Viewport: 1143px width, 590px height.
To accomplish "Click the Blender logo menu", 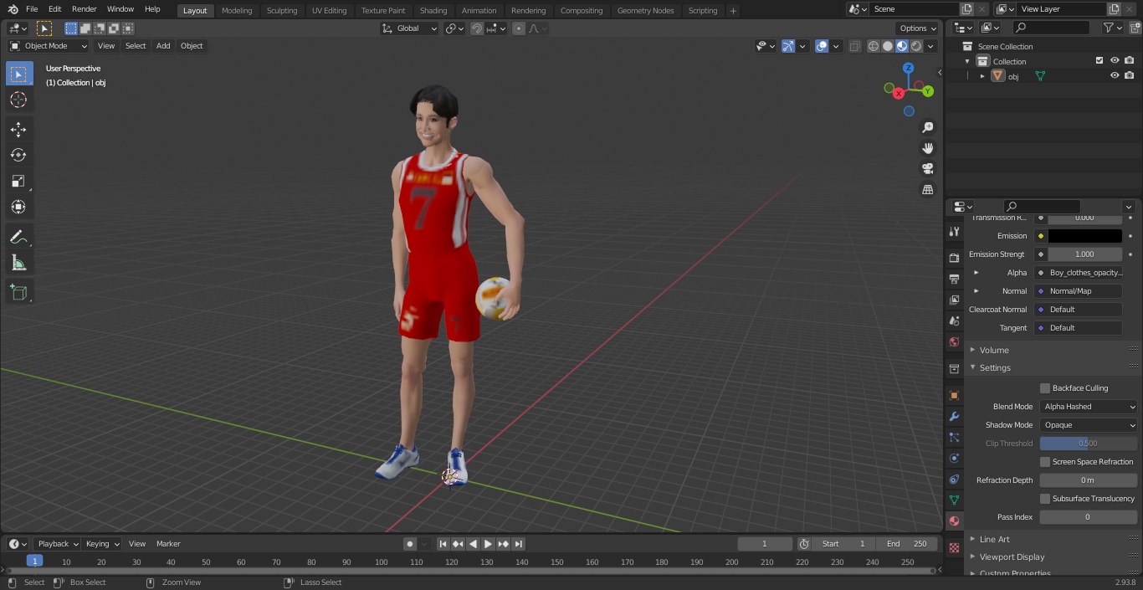I will coord(13,9).
